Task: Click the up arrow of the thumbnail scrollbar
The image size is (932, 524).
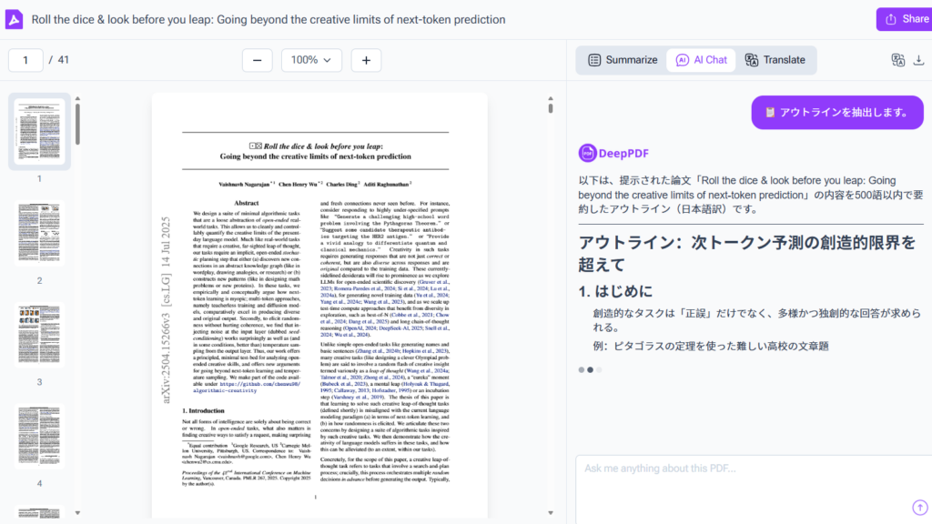Action: [x=77, y=98]
